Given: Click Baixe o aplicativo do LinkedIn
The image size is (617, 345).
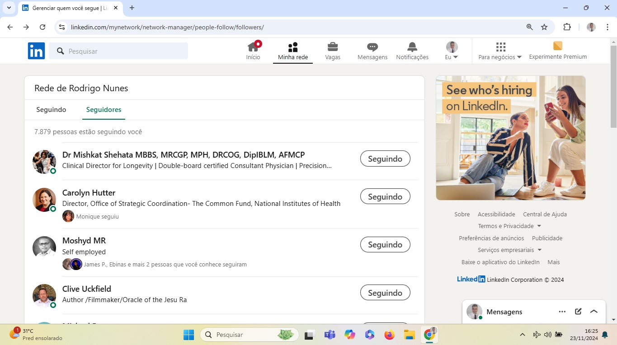Looking at the screenshot, I should pos(500,262).
